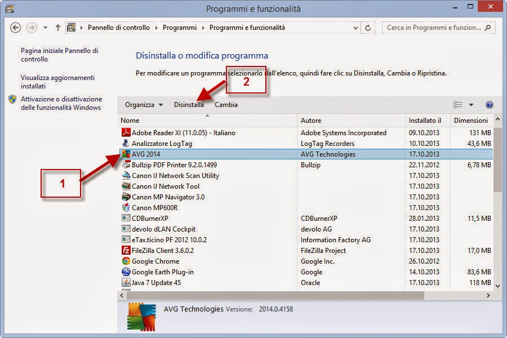The width and height of the screenshot is (507, 338).
Task: Click Bullzip PDF Printer icon
Action: (x=126, y=164)
